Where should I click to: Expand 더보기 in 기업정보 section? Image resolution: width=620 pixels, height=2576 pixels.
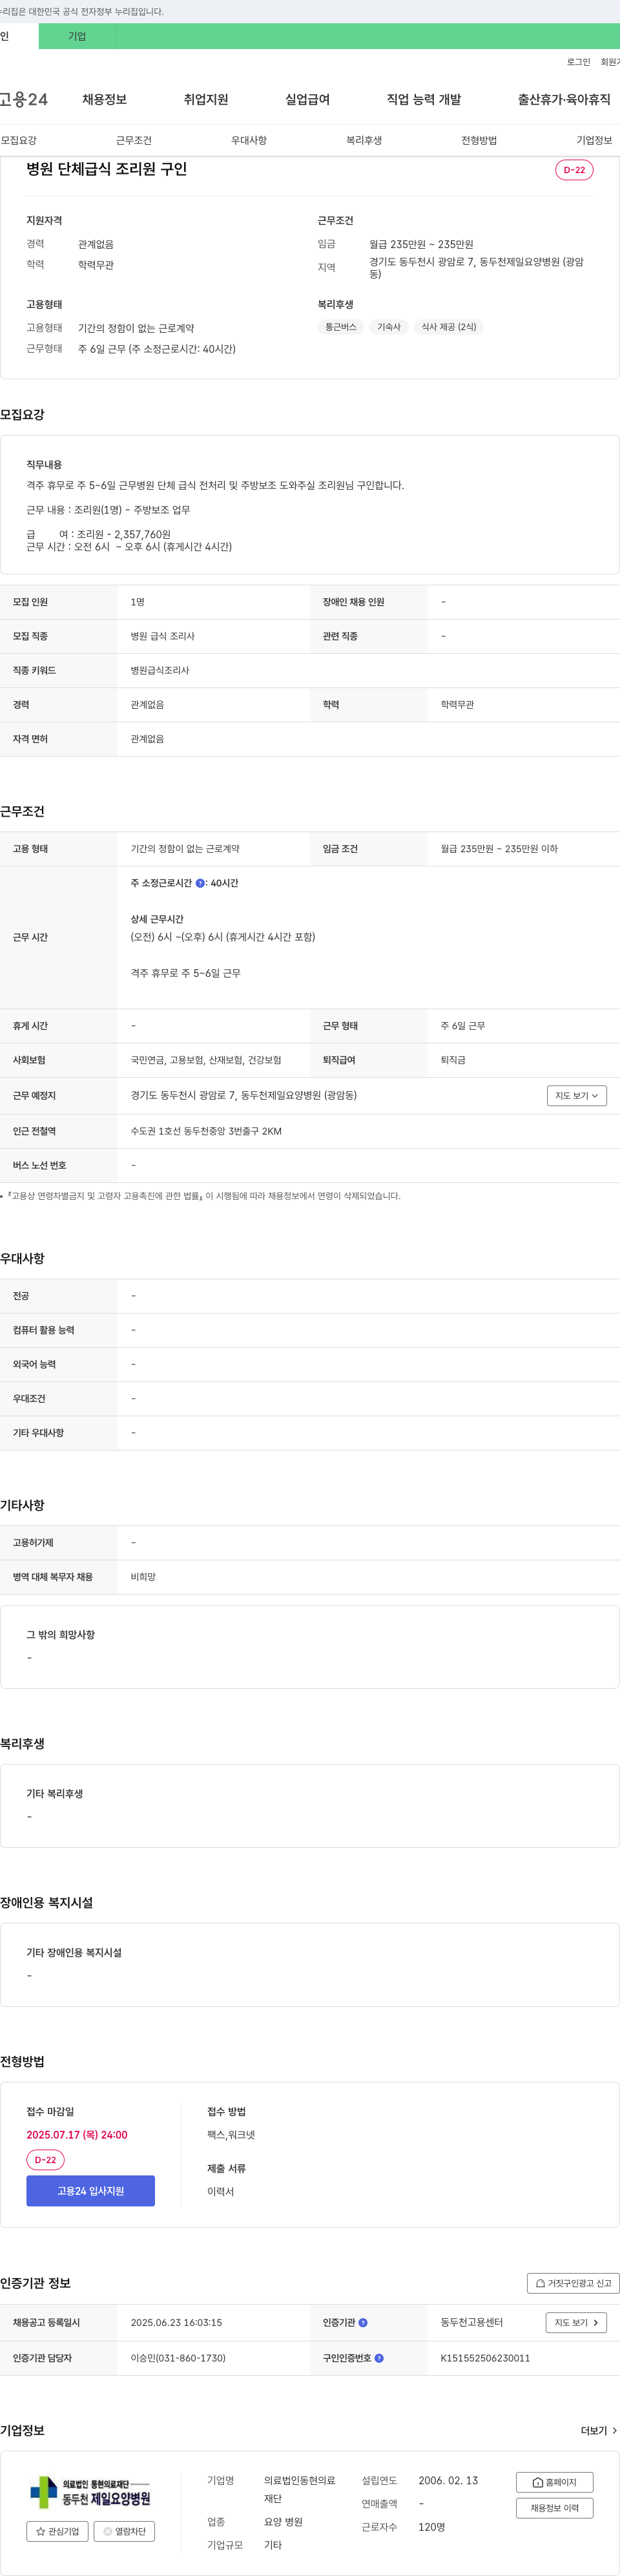point(599,2430)
